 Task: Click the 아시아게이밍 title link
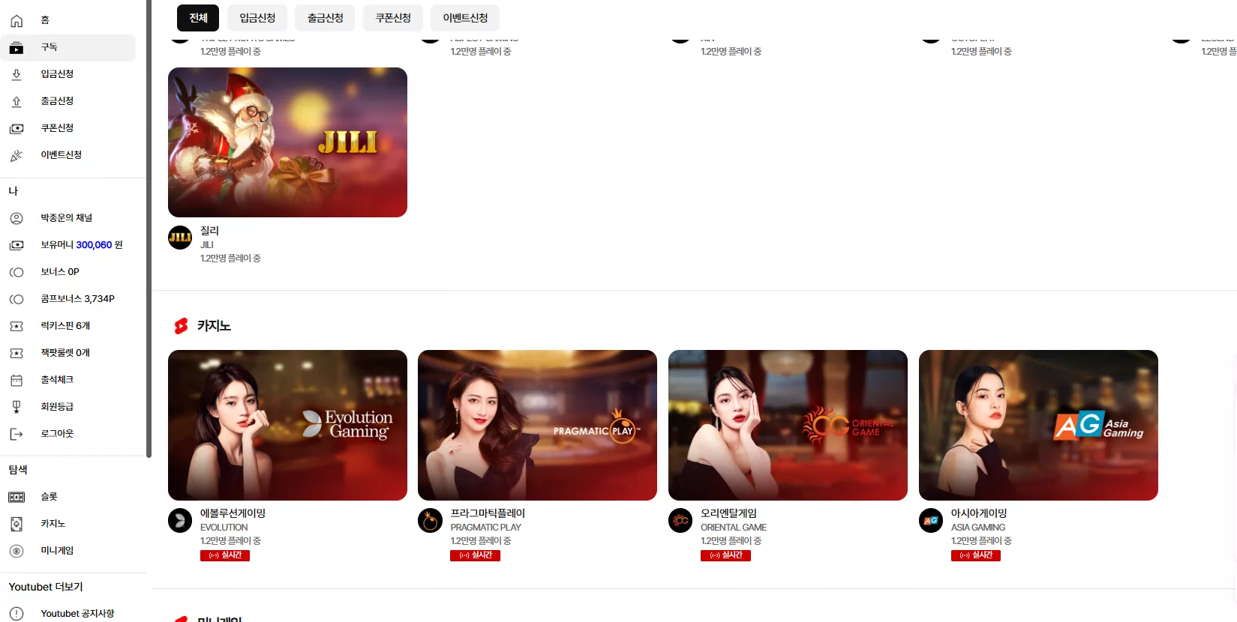pos(979,513)
